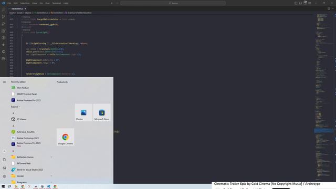Screen dimensions: 336x189
Task: Click 'Objects' in the breadcrumb path
Action: point(28,13)
